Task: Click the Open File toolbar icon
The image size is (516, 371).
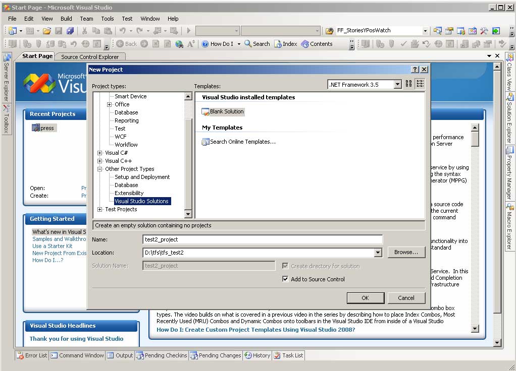Action: pyautogui.click(x=47, y=31)
